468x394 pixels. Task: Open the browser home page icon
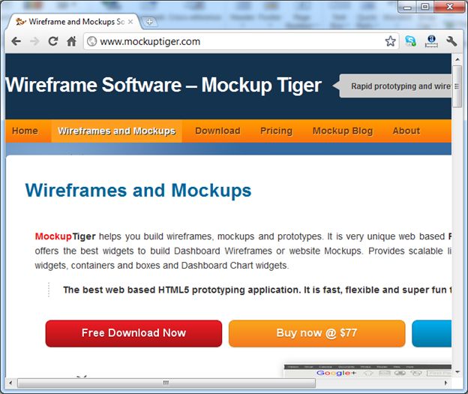(x=71, y=41)
